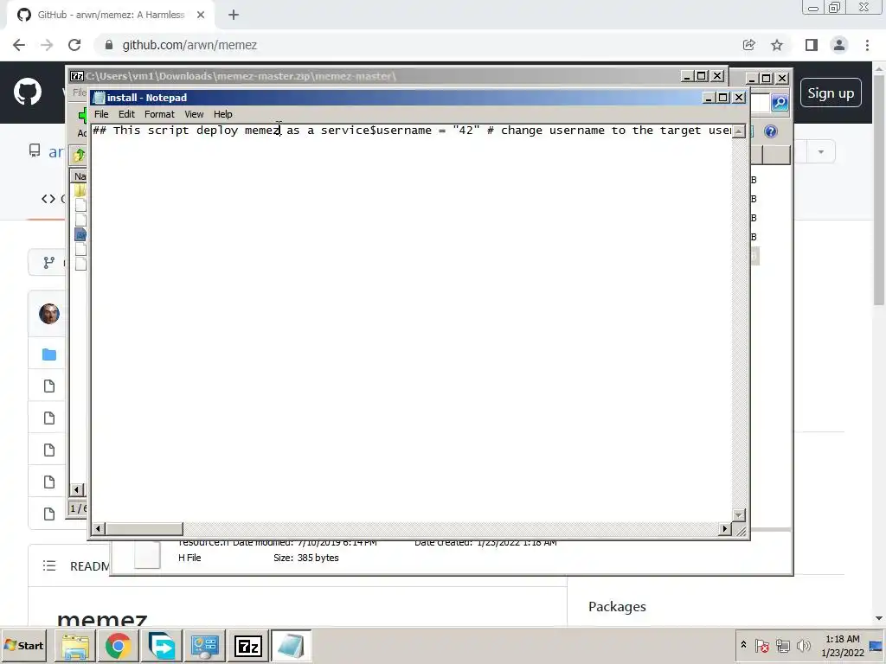Open the Format menu in Notepad
Viewport: 886px width, 664px height.
click(x=159, y=114)
